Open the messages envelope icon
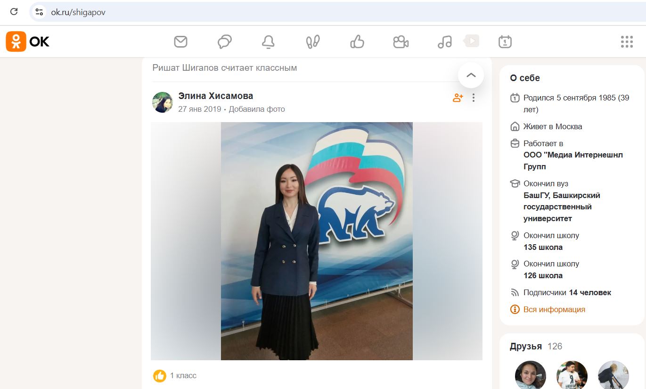Screen dimensions: 646x389 pos(180,41)
